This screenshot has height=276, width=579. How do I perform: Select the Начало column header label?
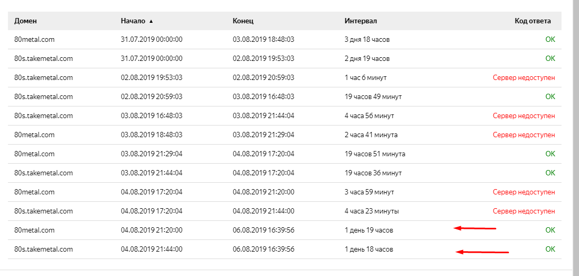point(133,21)
